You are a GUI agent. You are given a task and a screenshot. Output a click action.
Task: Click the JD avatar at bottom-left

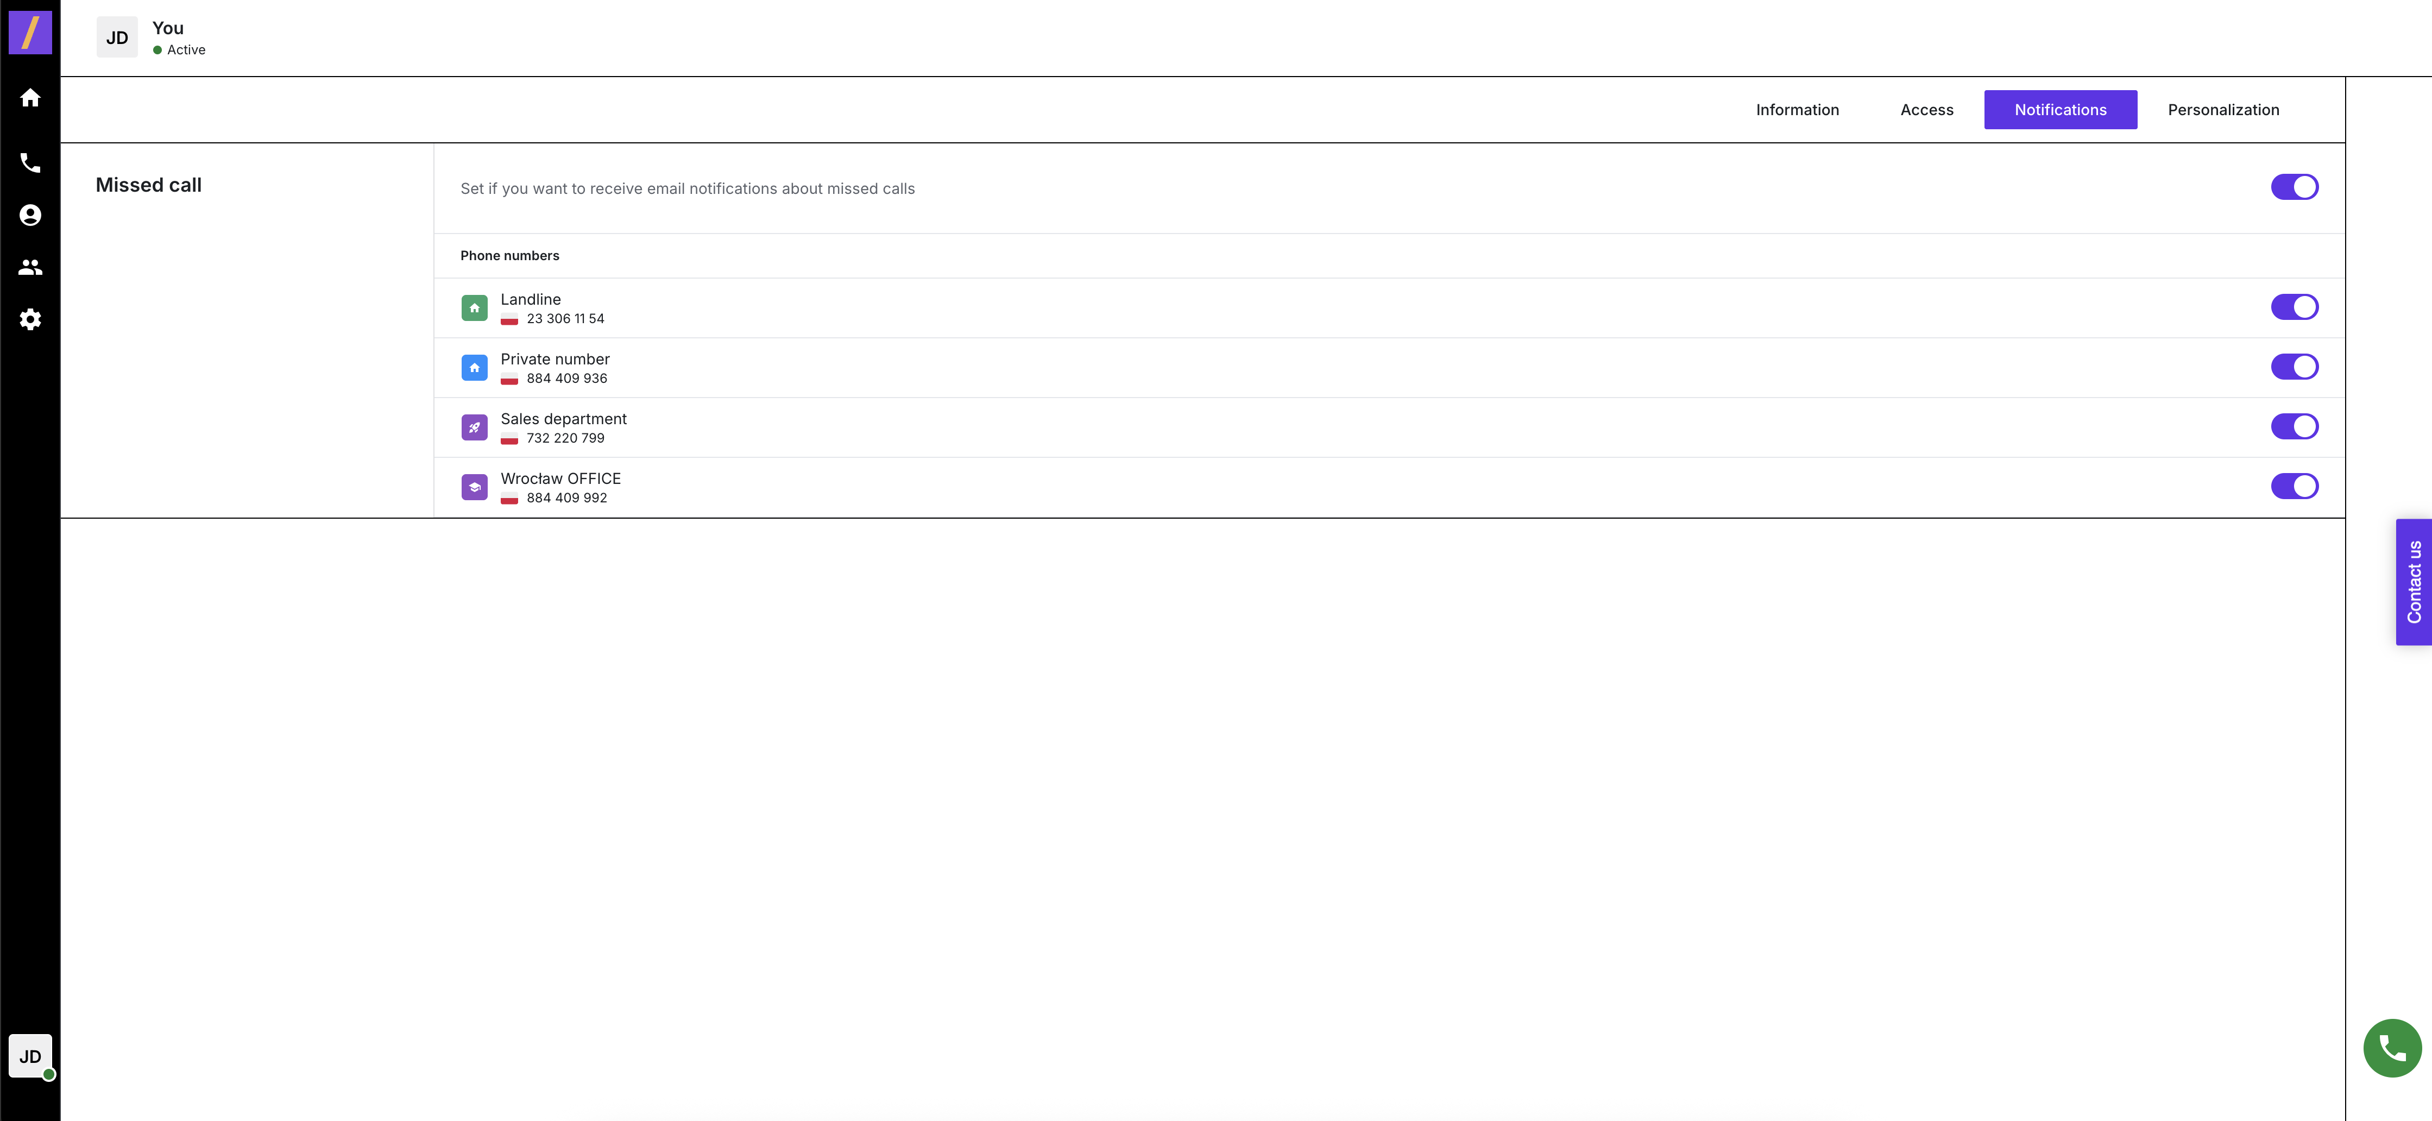[x=30, y=1056]
